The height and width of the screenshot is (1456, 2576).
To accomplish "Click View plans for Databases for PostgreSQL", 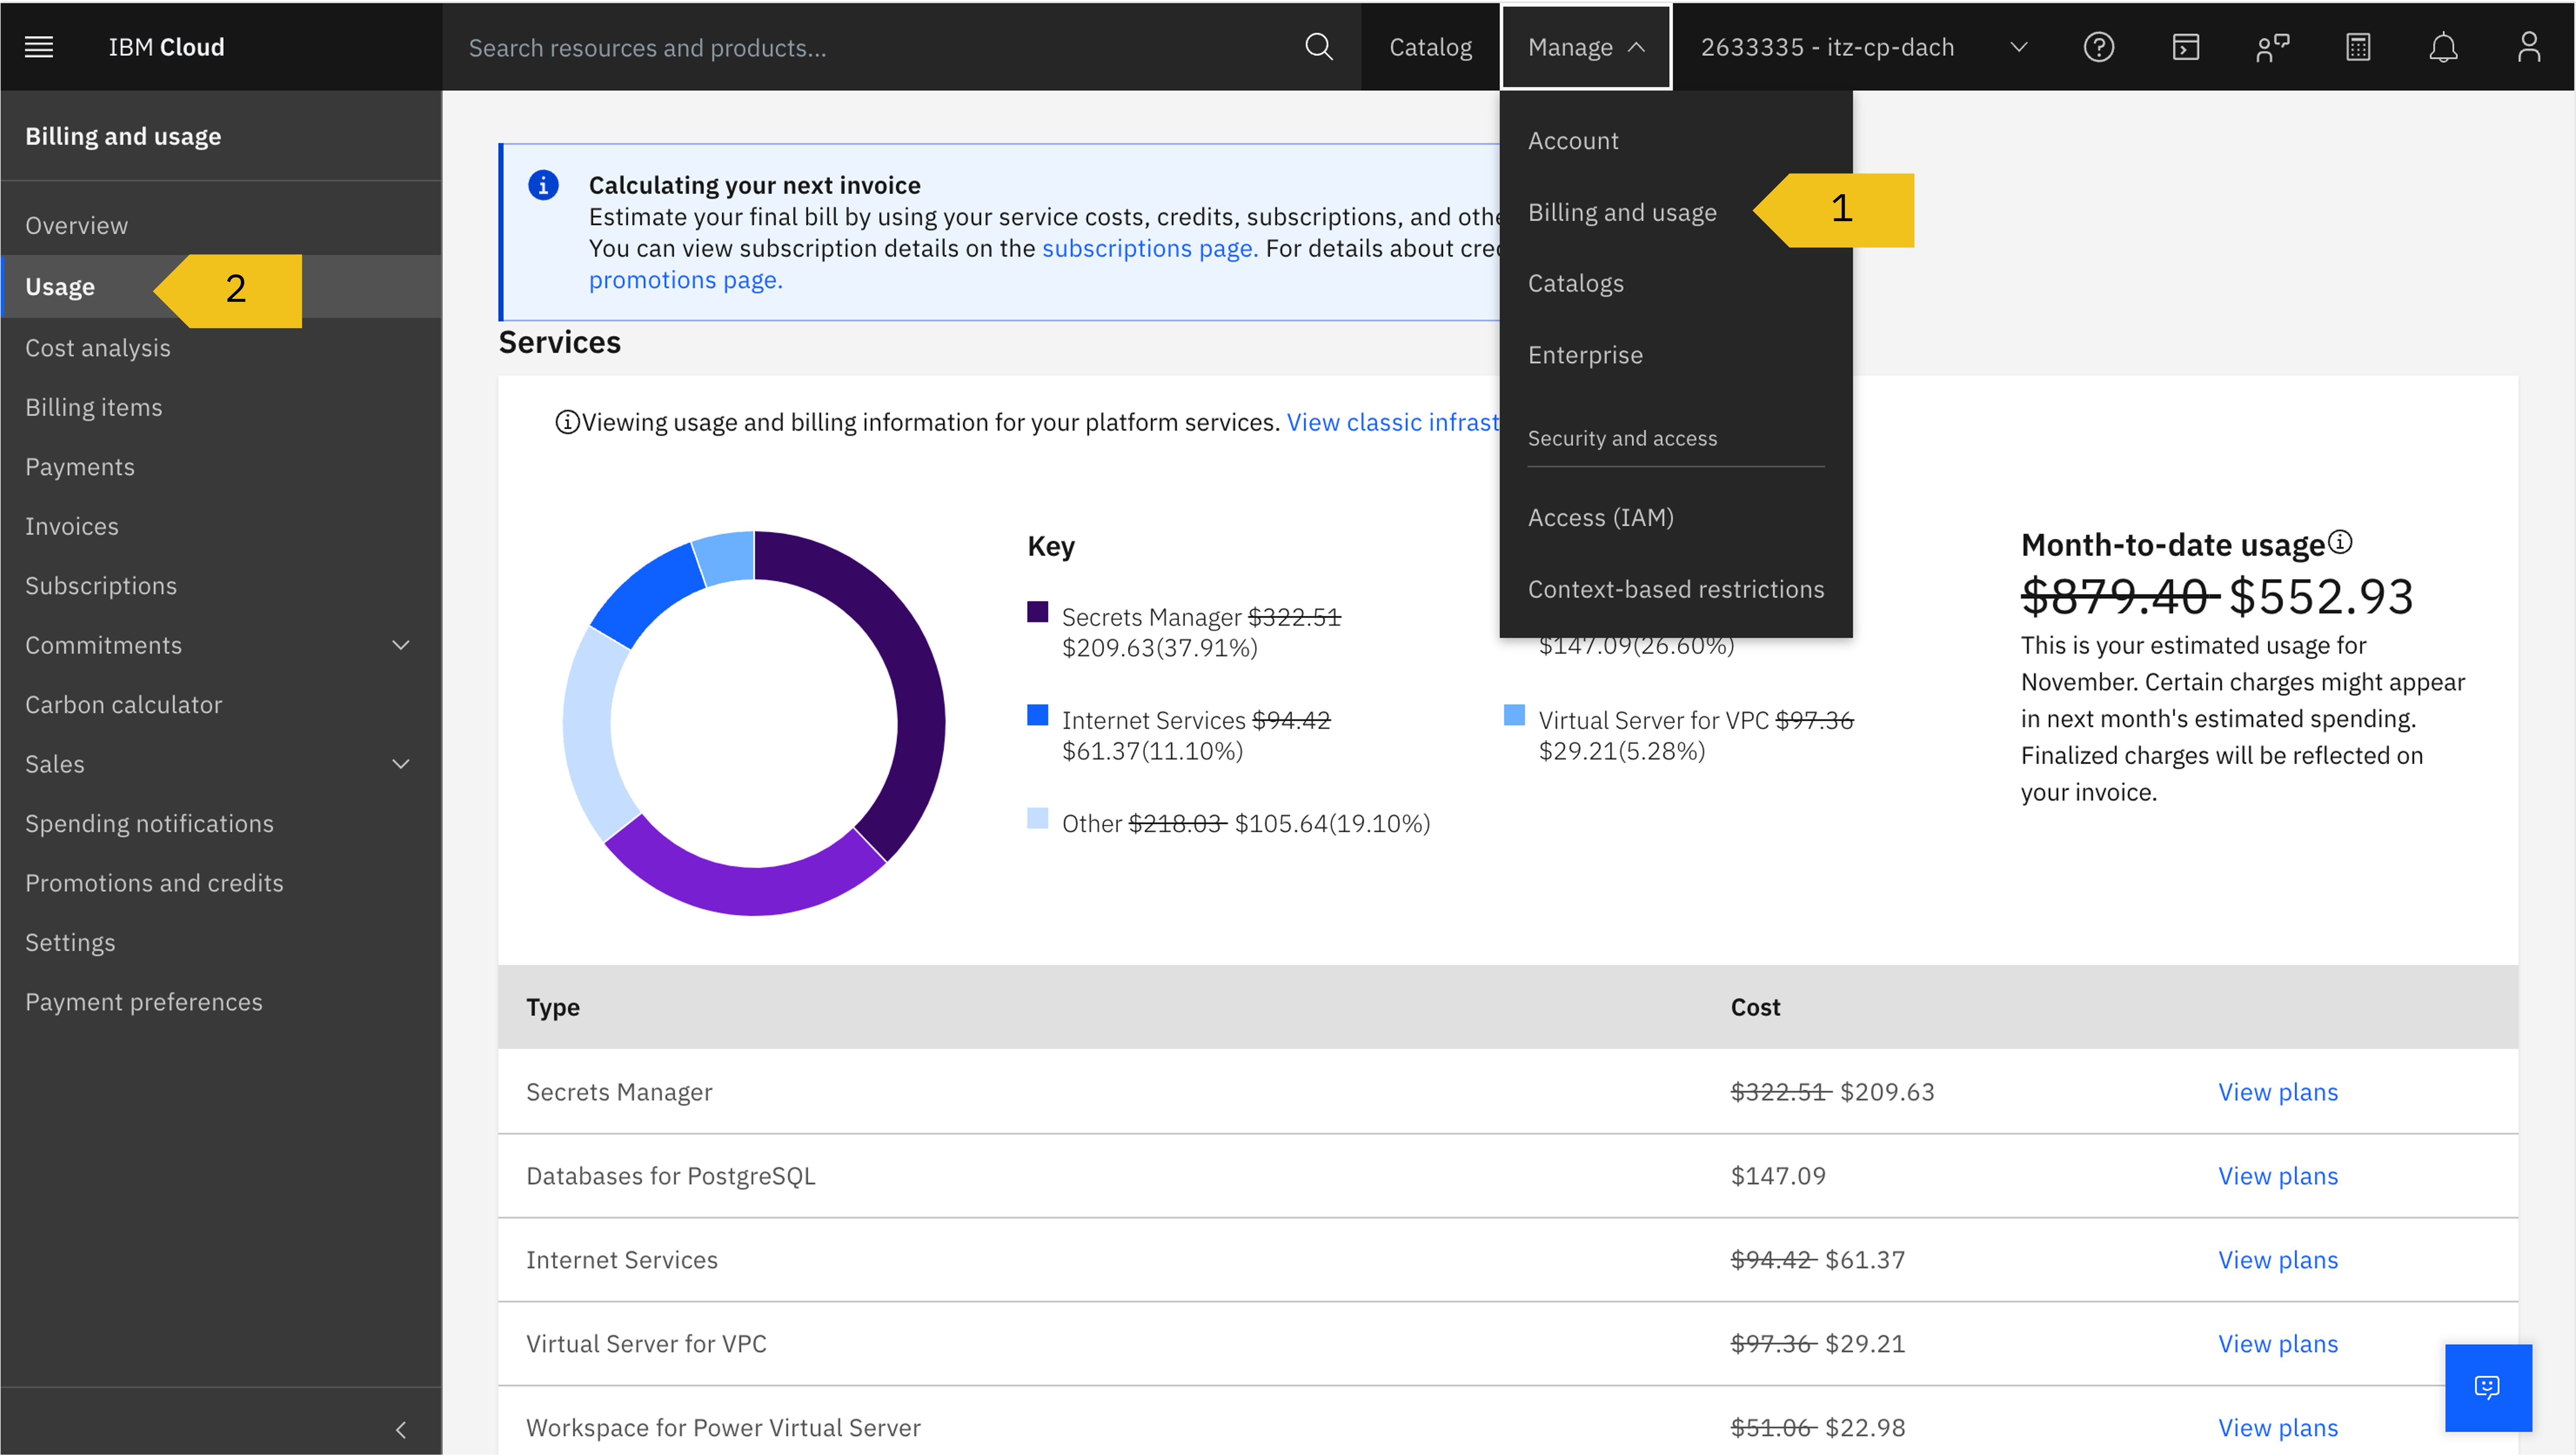I will pyautogui.click(x=2278, y=1176).
